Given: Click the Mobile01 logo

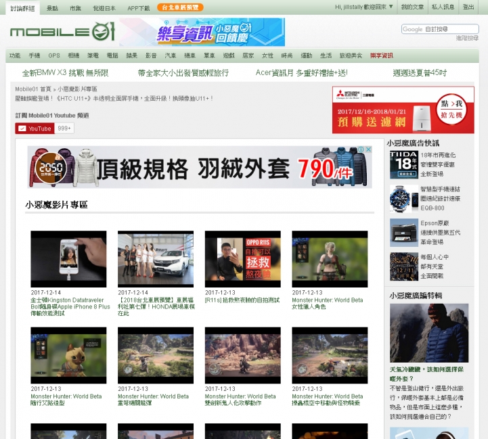Looking at the screenshot, I should (62, 31).
